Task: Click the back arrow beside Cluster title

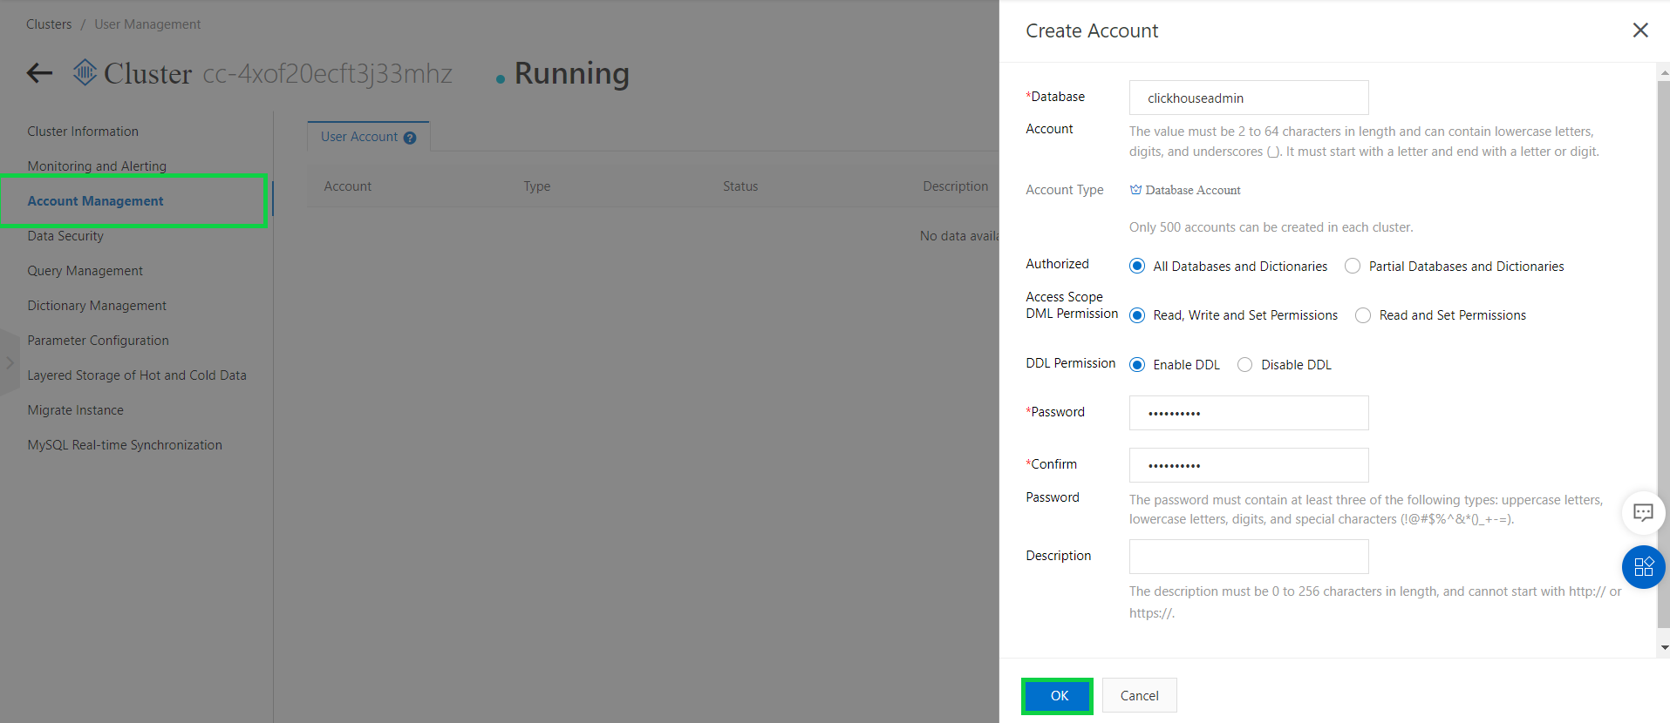Action: (x=39, y=73)
